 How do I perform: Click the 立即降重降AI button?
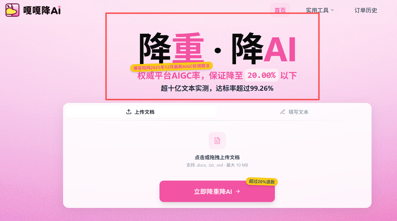[217, 191]
